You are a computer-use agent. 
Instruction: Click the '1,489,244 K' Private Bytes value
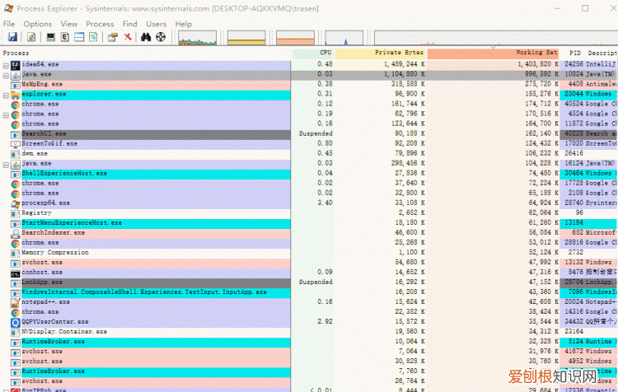click(x=405, y=64)
